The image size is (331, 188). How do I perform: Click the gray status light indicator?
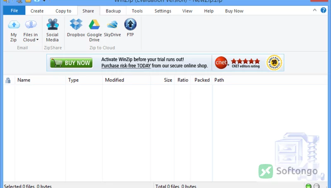[317, 186]
